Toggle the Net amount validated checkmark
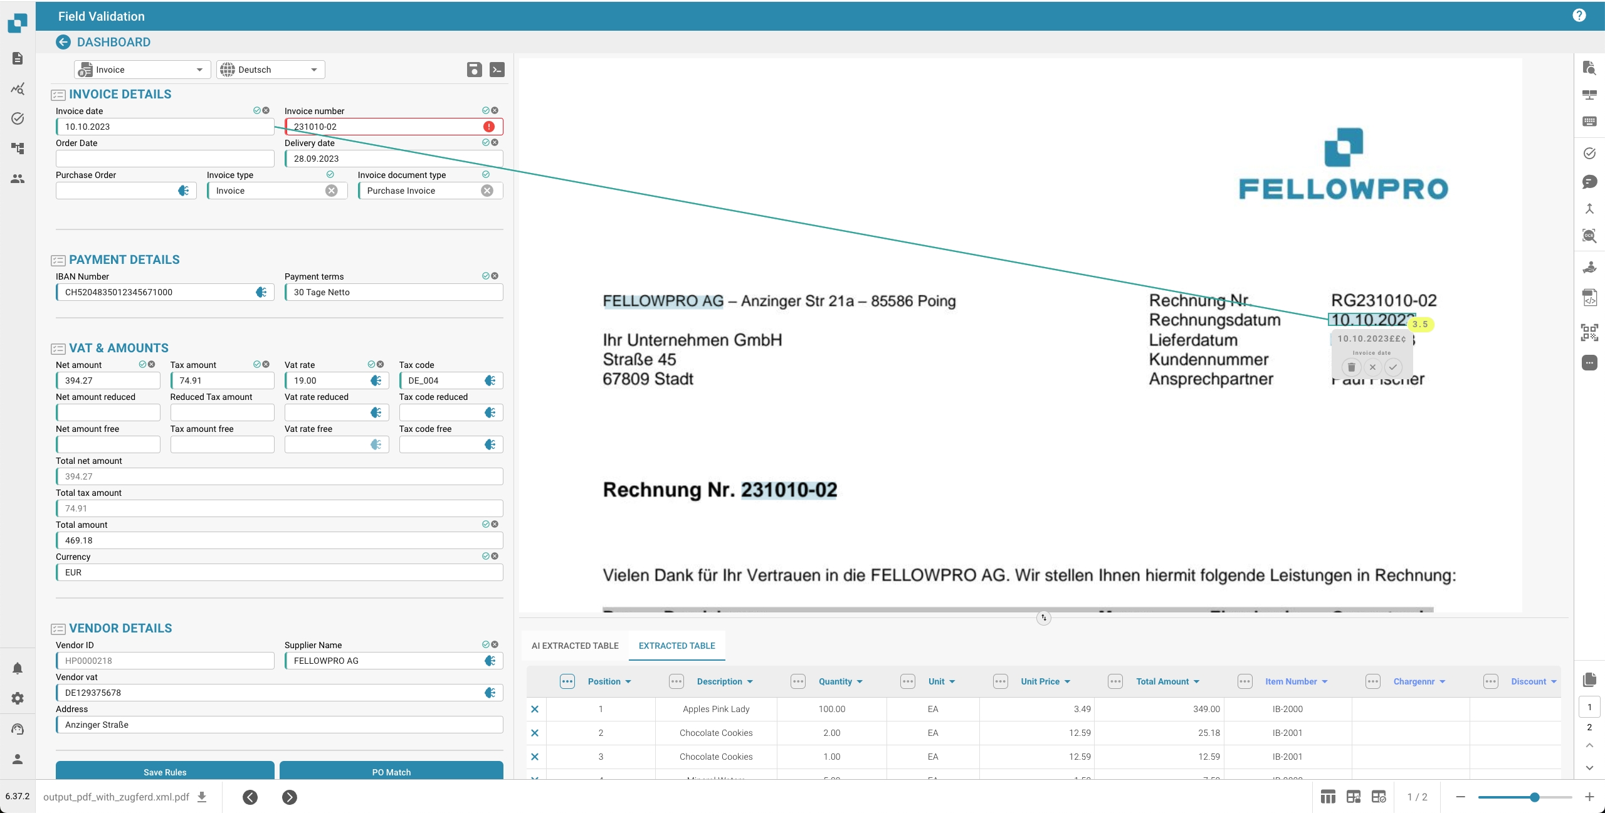The image size is (1605, 813). click(142, 364)
